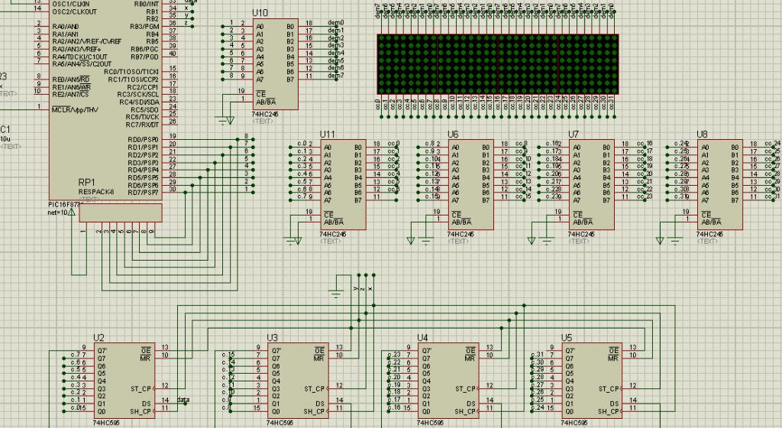The height and width of the screenshot is (428, 782).
Task: Click the U8 reference label
Action: pos(702,135)
